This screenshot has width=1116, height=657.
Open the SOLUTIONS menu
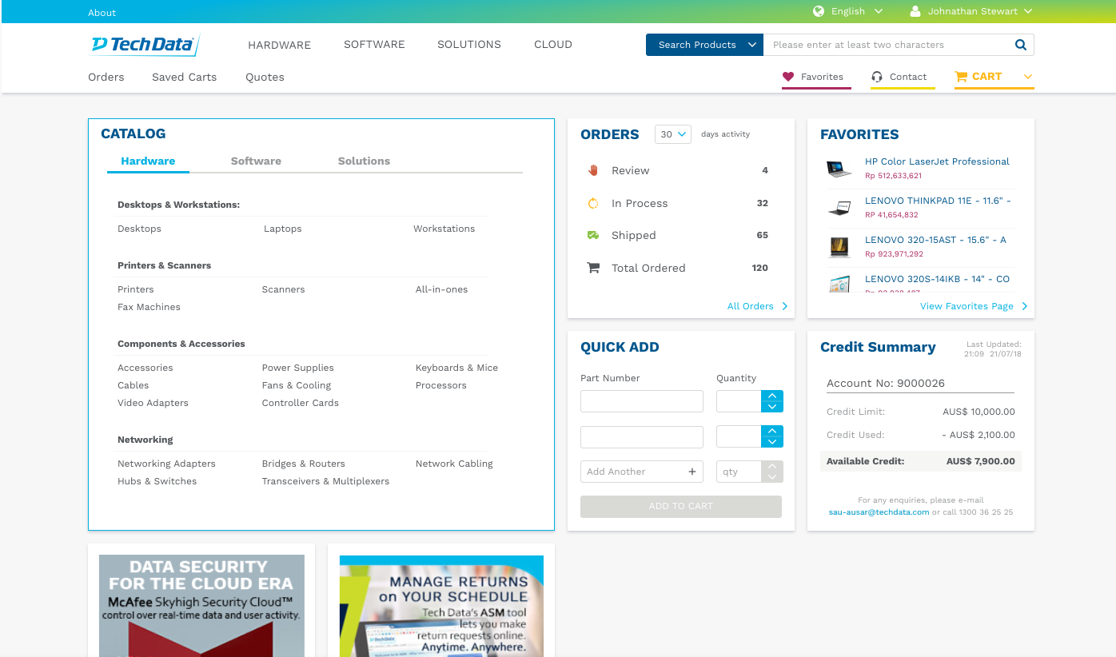click(x=469, y=45)
